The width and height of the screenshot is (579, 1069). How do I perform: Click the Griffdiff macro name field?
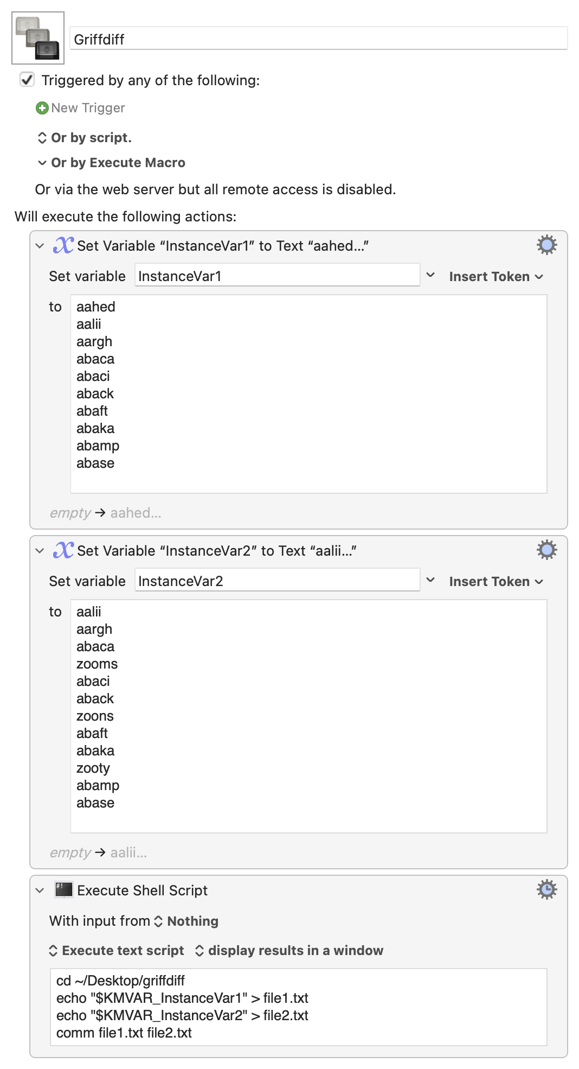[x=319, y=39]
